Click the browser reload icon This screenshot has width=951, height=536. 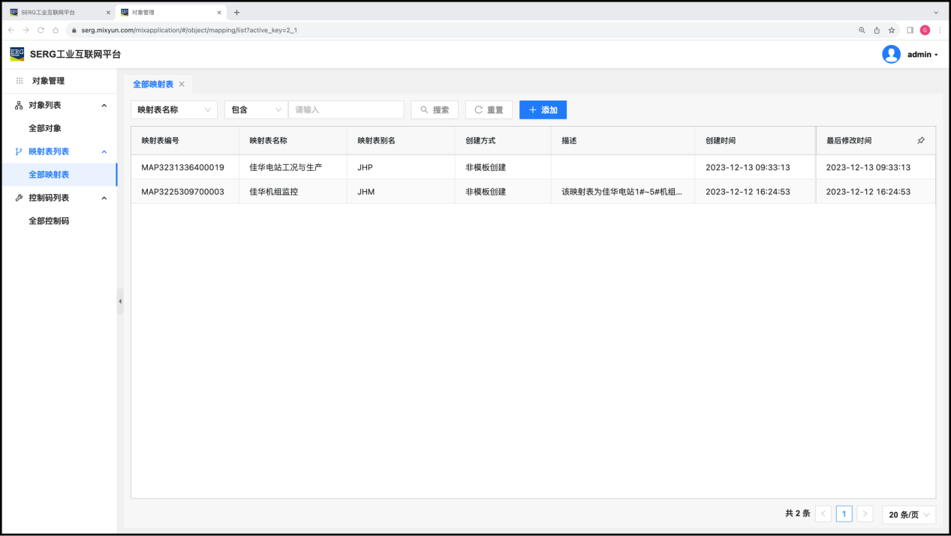click(x=41, y=30)
